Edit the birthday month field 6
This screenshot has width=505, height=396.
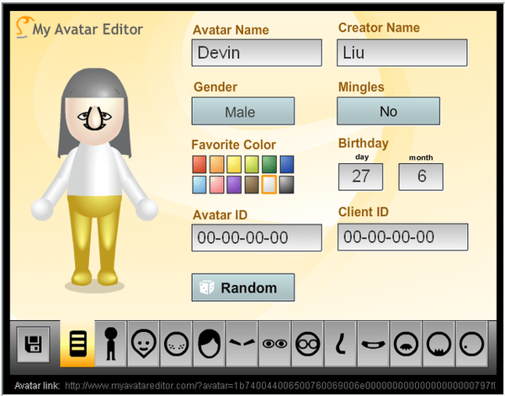(421, 177)
